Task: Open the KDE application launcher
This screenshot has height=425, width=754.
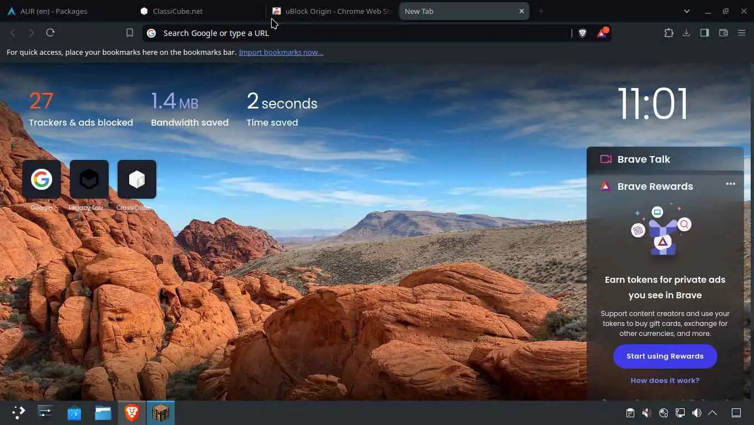Action: (18, 412)
